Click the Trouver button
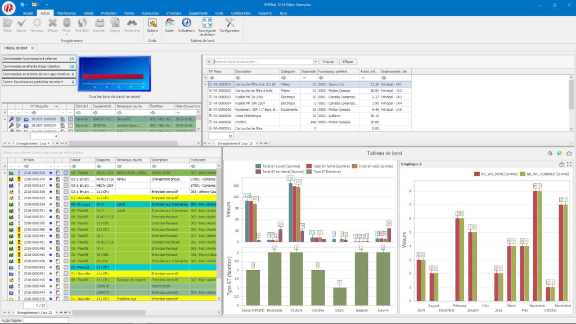 [328, 62]
